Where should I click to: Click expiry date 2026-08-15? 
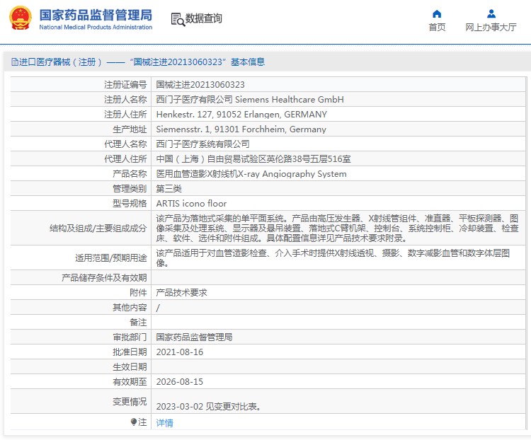coord(180,382)
